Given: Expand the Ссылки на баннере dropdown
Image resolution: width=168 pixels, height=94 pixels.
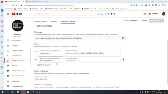Looking at the screenshot, I should pyautogui.click(x=50, y=78).
